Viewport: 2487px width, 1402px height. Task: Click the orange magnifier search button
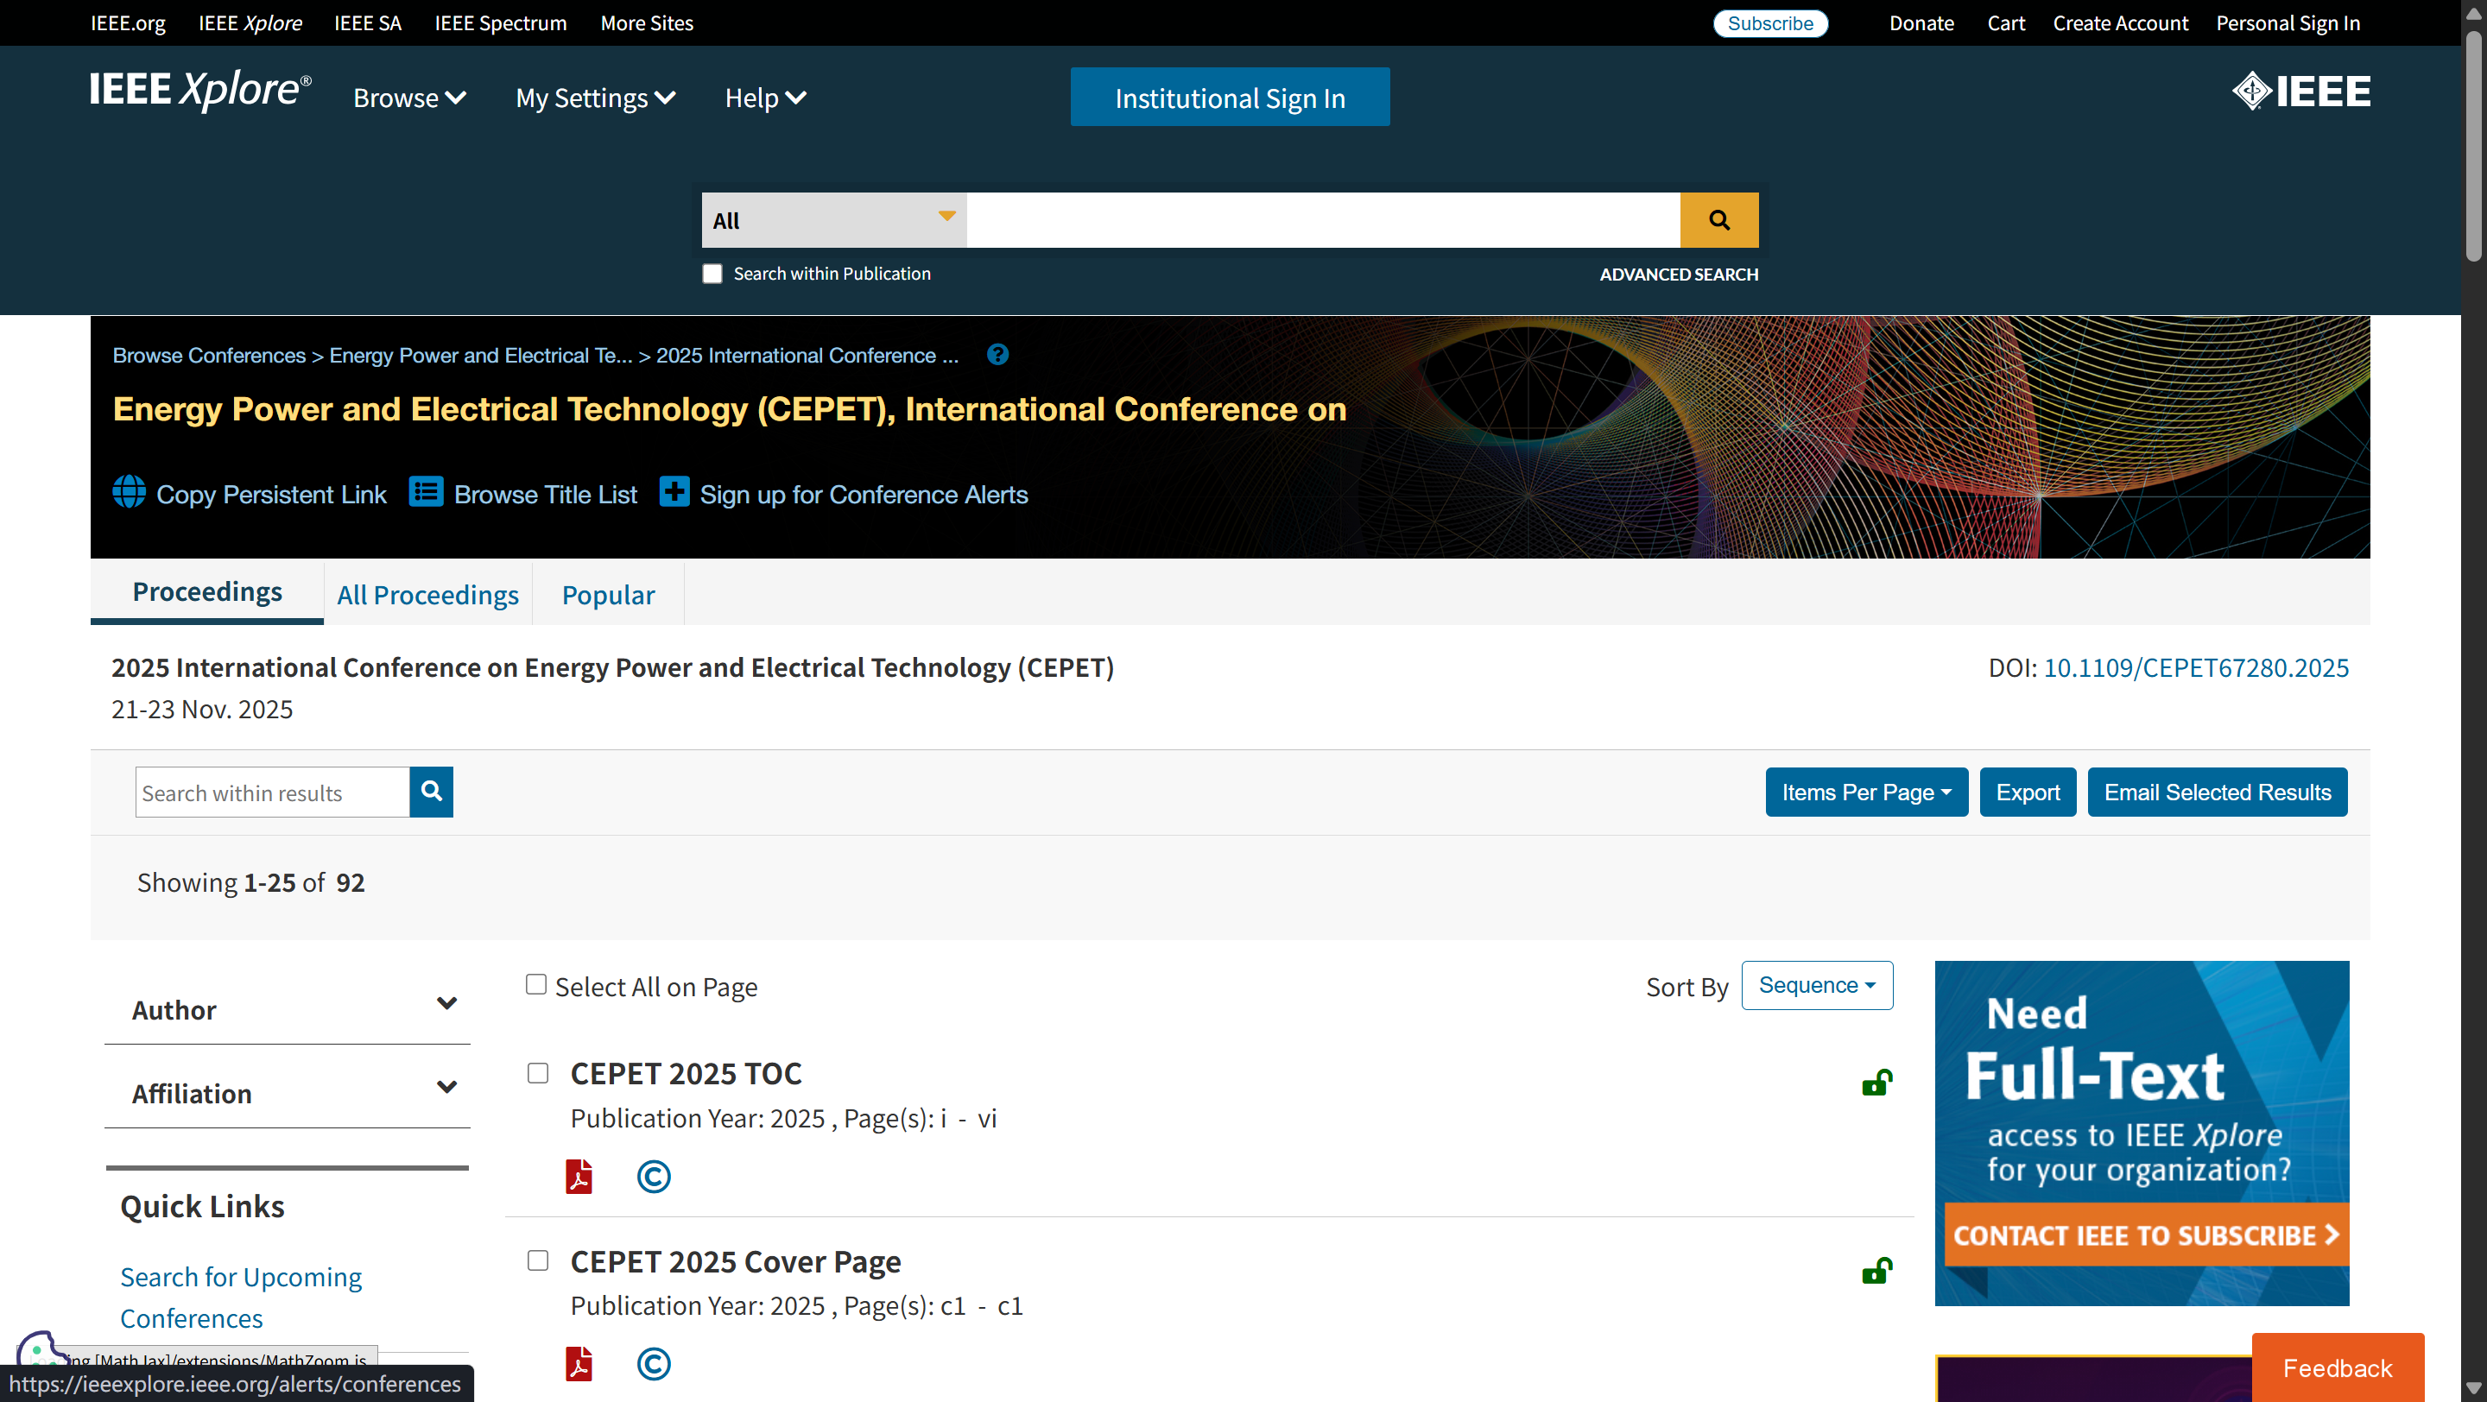coord(1718,220)
